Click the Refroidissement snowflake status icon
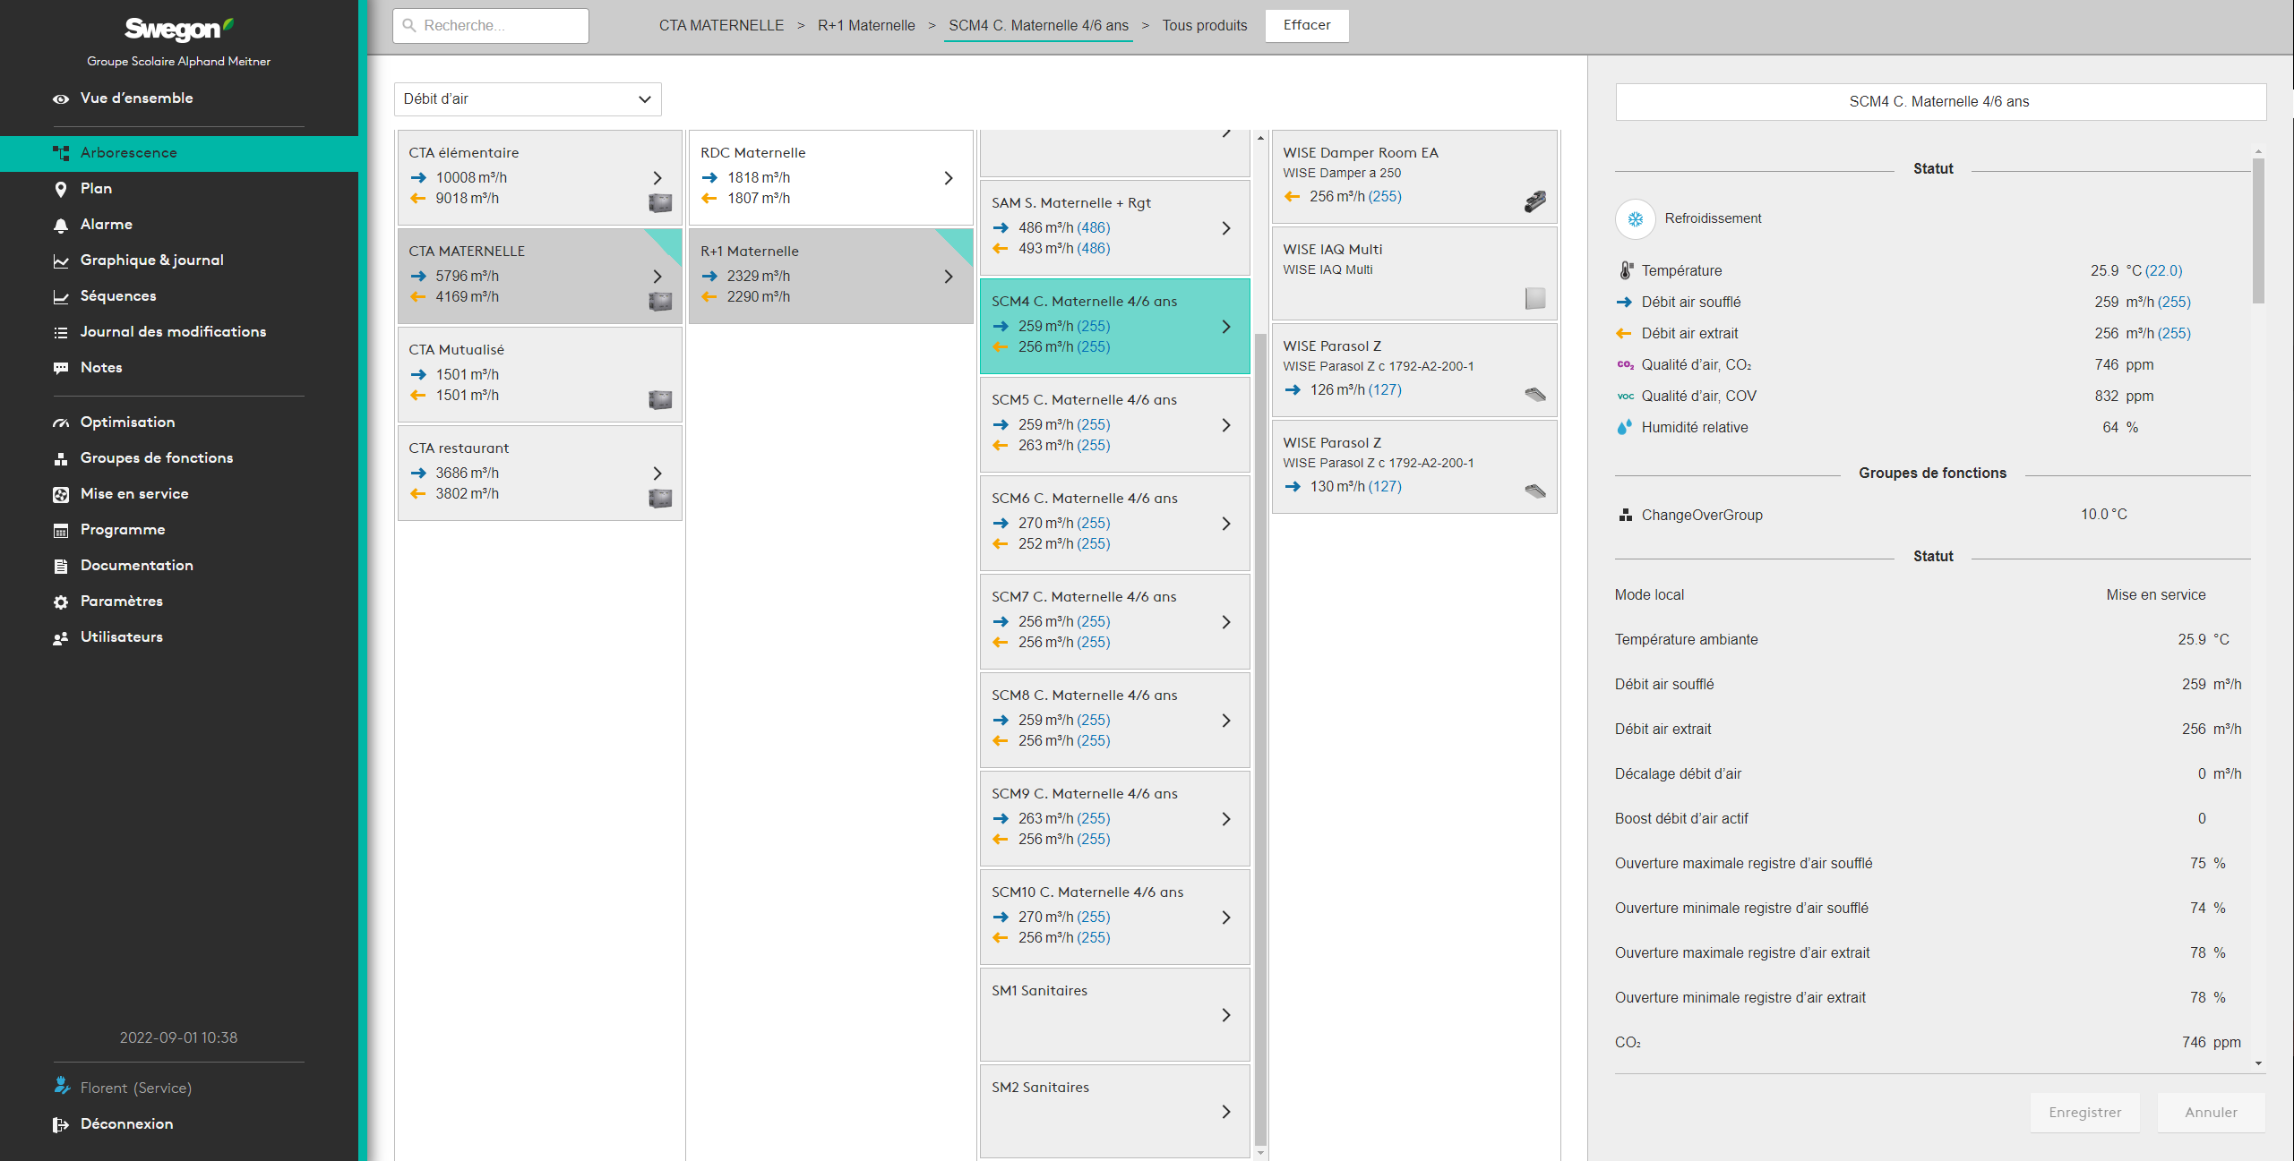 [1635, 219]
